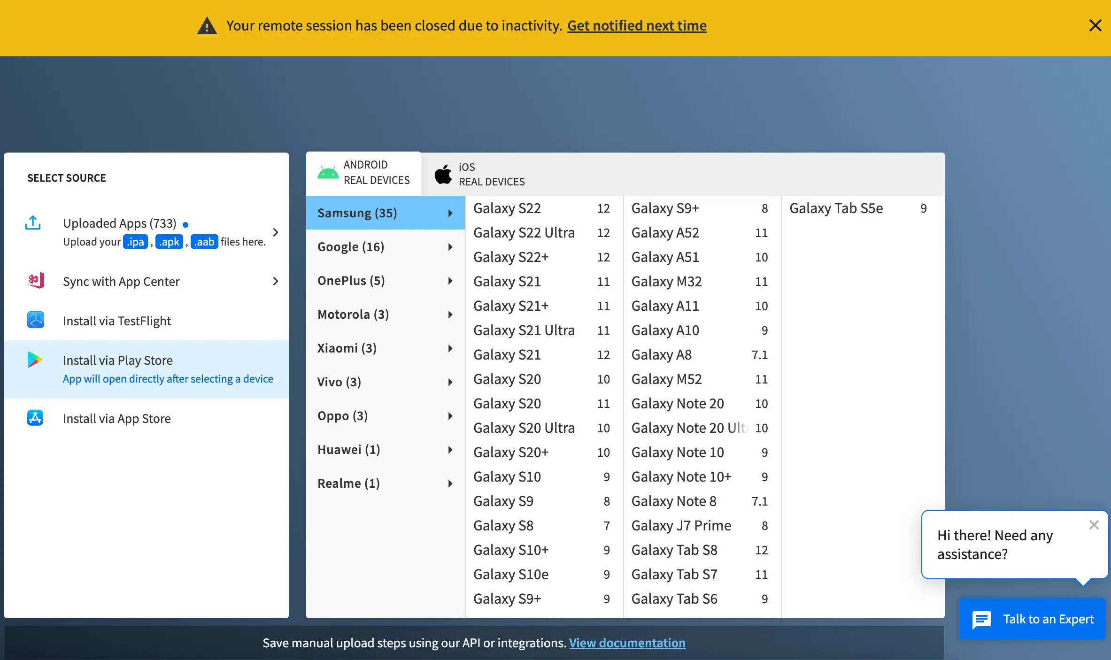
Task: Click the Play Store triangle icon
Action: [x=35, y=360]
